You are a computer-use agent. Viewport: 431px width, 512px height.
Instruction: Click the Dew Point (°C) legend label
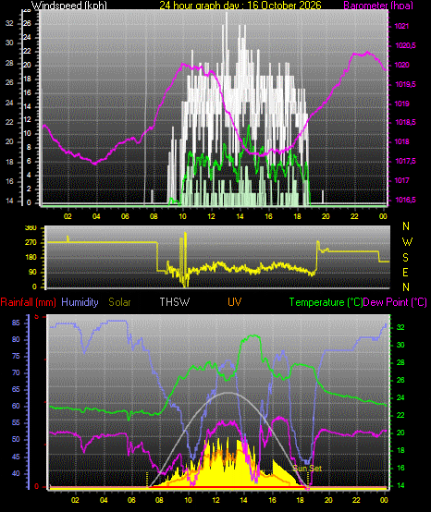coord(395,302)
